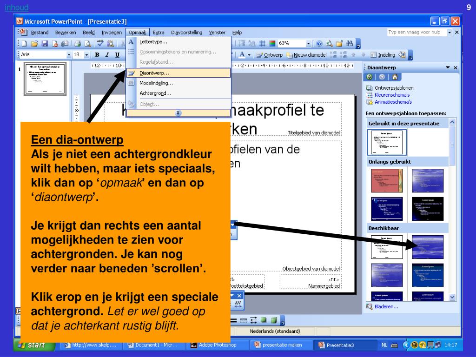
Task: Open PowerPoint Help question-mark icon
Action: (319, 43)
